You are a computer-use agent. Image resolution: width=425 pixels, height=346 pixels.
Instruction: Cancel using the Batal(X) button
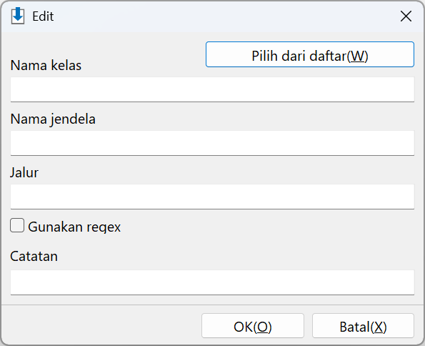363,326
